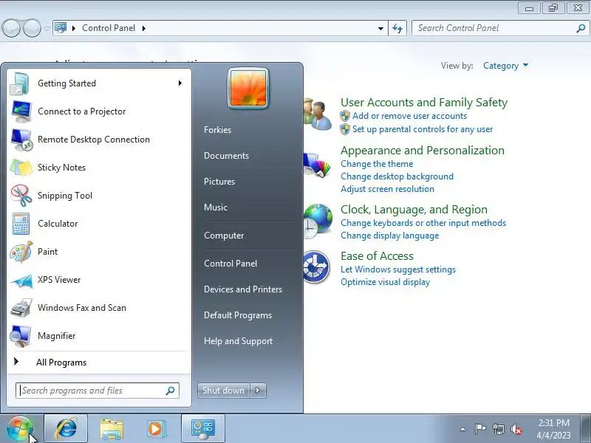Click the muted volume speaker tray icon
591x443 pixels.
click(x=516, y=429)
